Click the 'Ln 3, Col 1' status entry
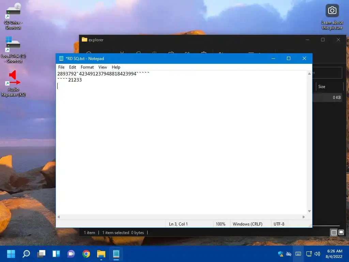 pos(178,224)
